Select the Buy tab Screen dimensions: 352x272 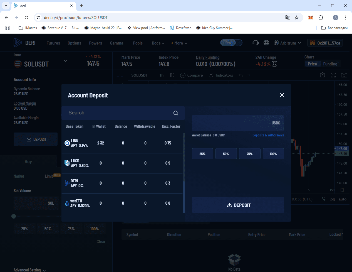click(28, 161)
